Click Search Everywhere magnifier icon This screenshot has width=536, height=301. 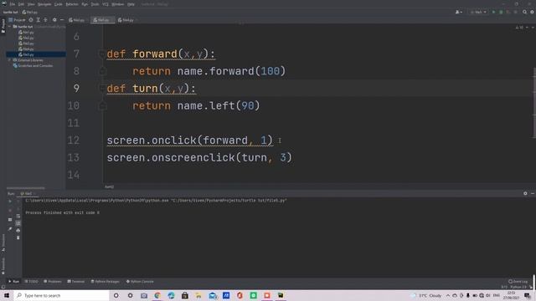pyautogui.click(x=525, y=12)
